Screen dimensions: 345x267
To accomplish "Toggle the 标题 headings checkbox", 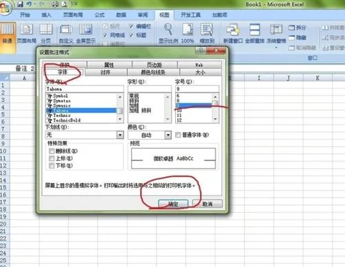I will point(131,35).
